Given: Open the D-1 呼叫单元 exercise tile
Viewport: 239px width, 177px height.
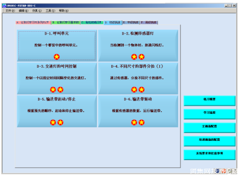Looking at the screenshot, I should [x=57, y=46].
